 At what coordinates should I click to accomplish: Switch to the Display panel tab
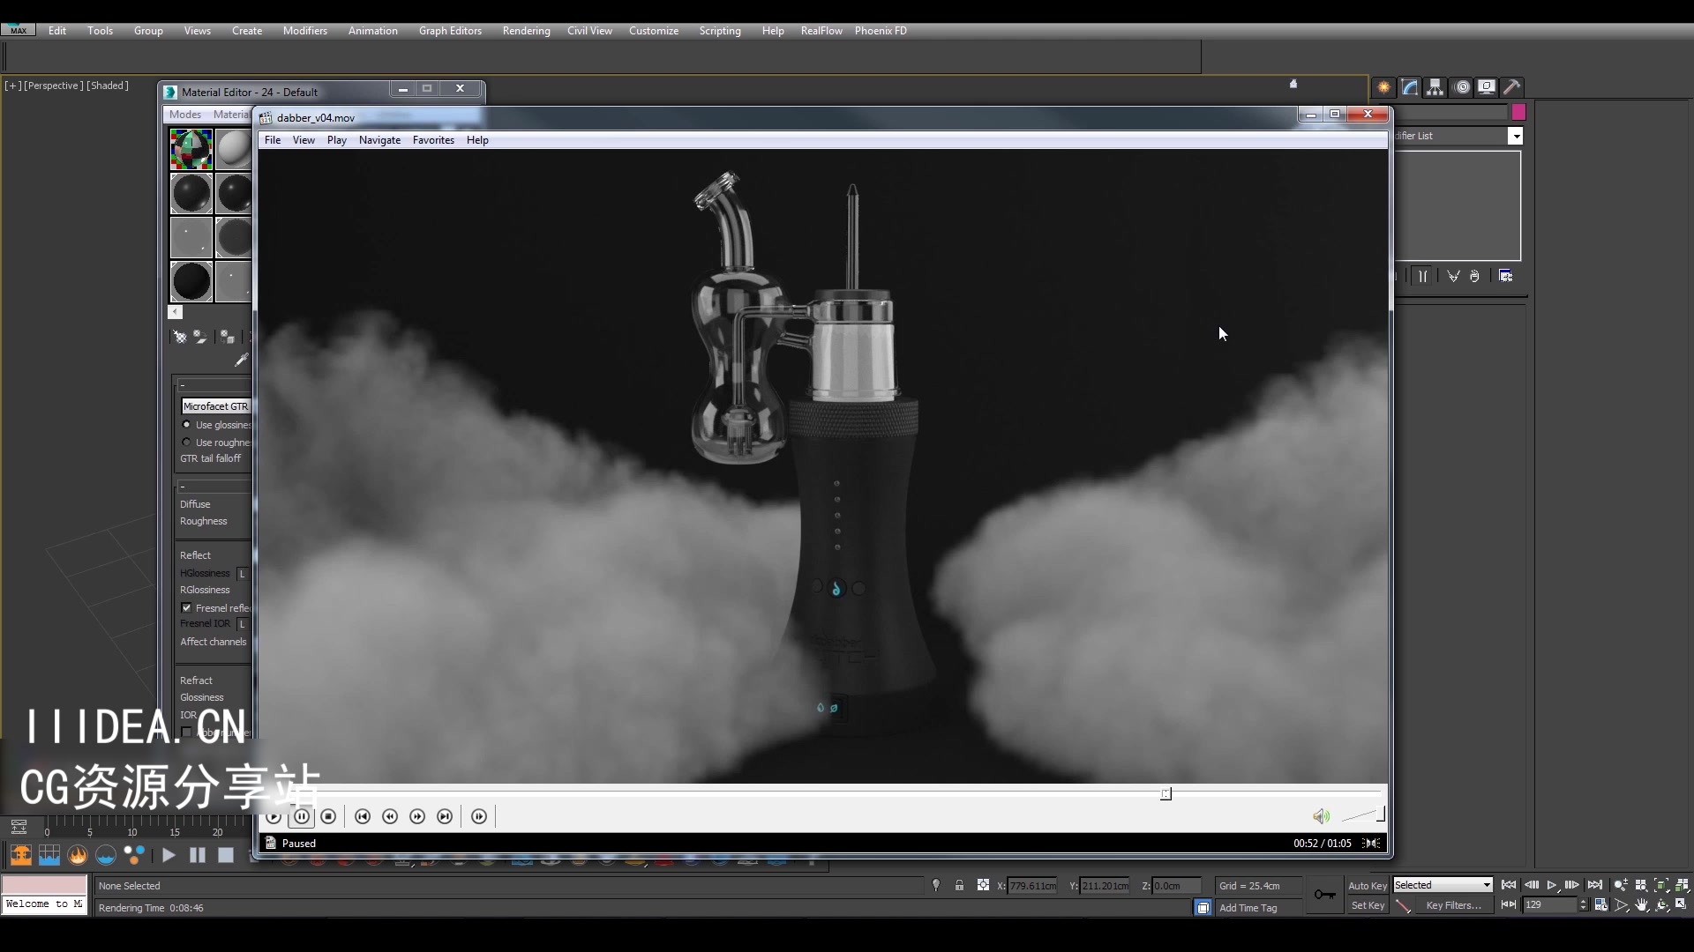[x=1488, y=86]
